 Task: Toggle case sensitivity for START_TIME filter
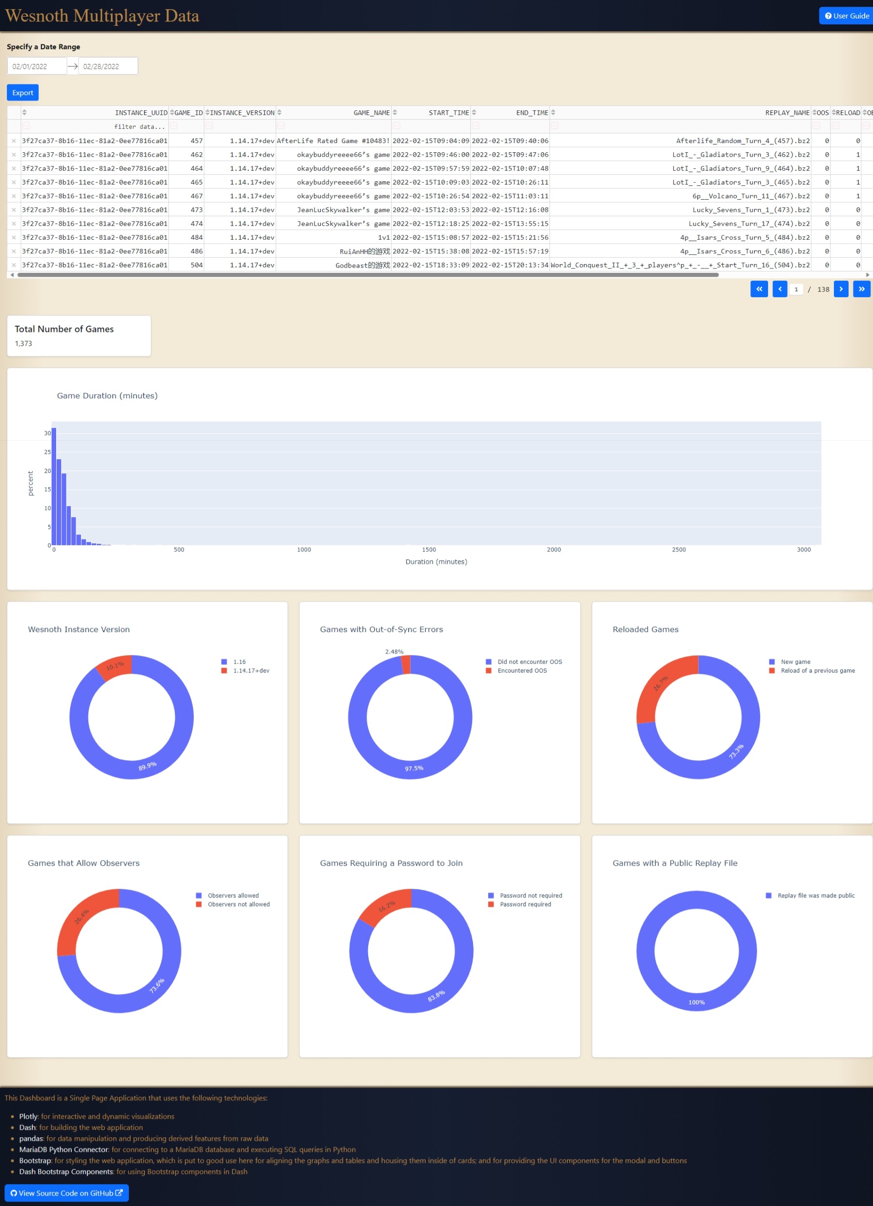coord(397,126)
